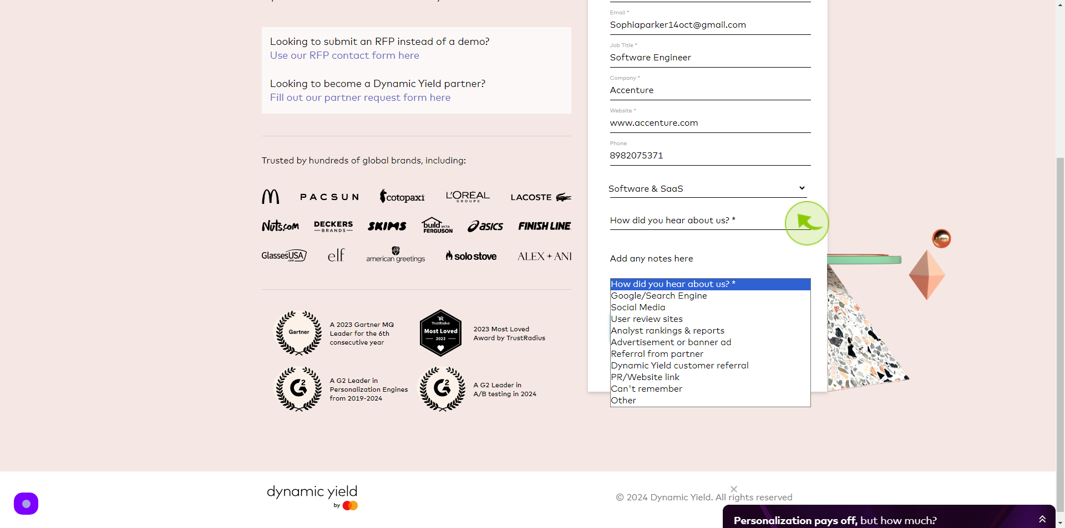Screen dimensions: 1065x528
Task: Select Advertisement or banner ad option
Action: click(x=710, y=342)
